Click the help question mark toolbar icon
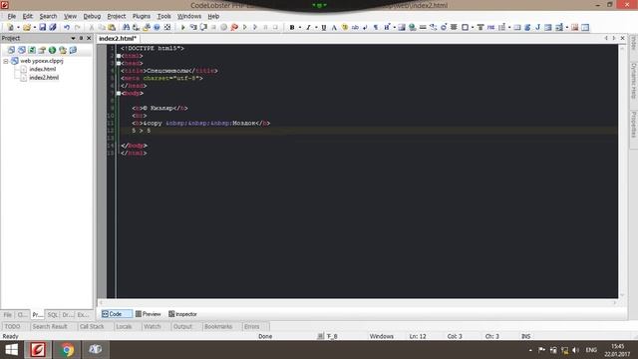This screenshot has width=638, height=359. 157,27
